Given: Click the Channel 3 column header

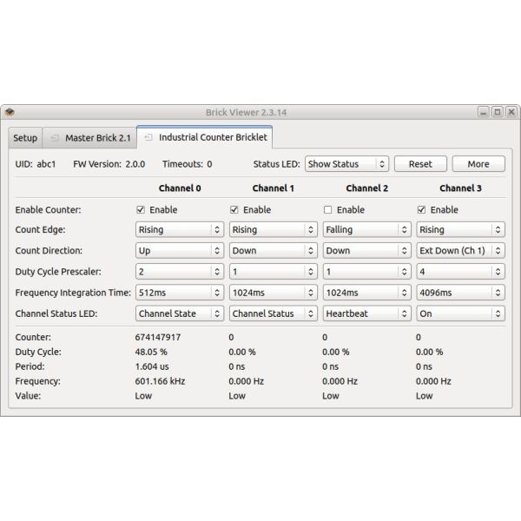Looking at the screenshot, I should point(460,188).
